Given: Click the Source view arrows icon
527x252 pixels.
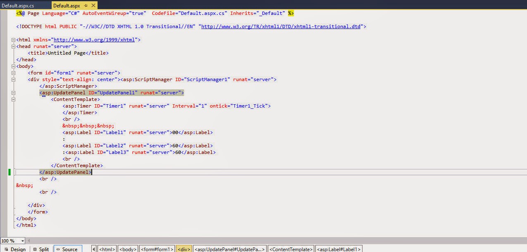Looking at the screenshot, I should tap(58, 249).
